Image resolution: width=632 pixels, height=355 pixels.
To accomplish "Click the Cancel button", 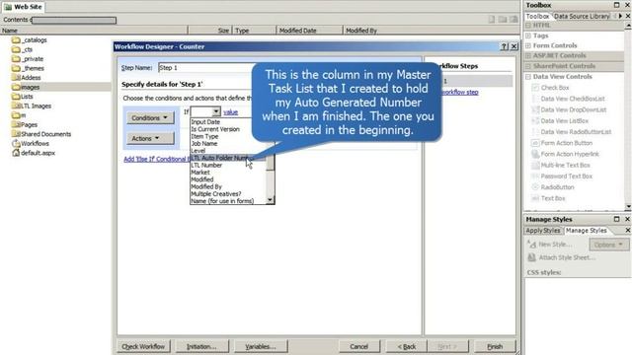I will (358, 346).
